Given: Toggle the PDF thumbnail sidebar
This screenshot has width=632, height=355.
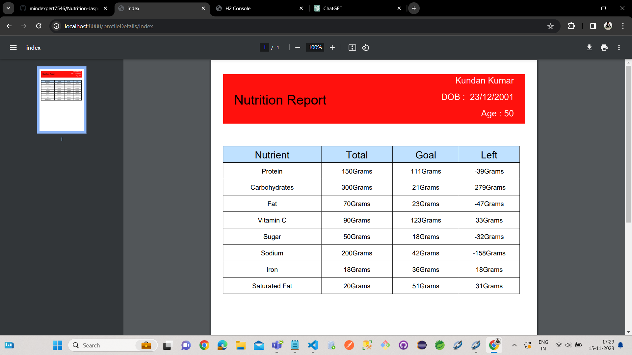Looking at the screenshot, I should [13, 47].
